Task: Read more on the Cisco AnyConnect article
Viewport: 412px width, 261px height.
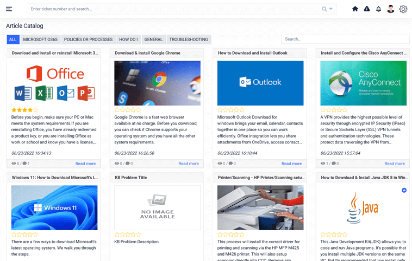Action: 395,164
